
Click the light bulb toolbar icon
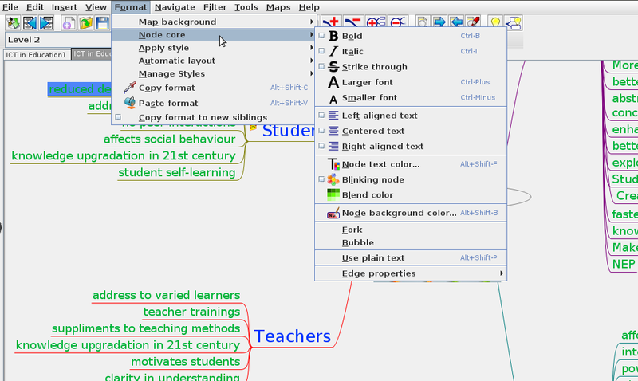point(495,22)
